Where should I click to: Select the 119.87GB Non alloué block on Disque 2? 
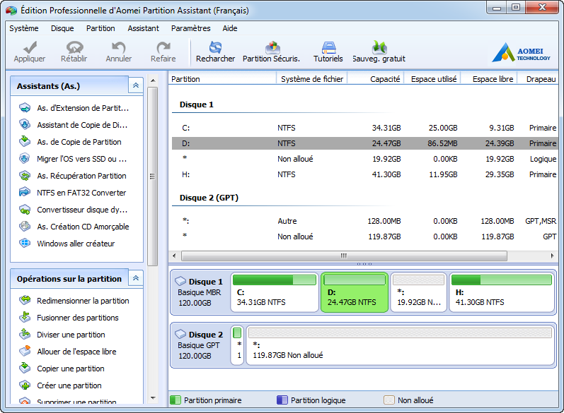tap(400, 345)
